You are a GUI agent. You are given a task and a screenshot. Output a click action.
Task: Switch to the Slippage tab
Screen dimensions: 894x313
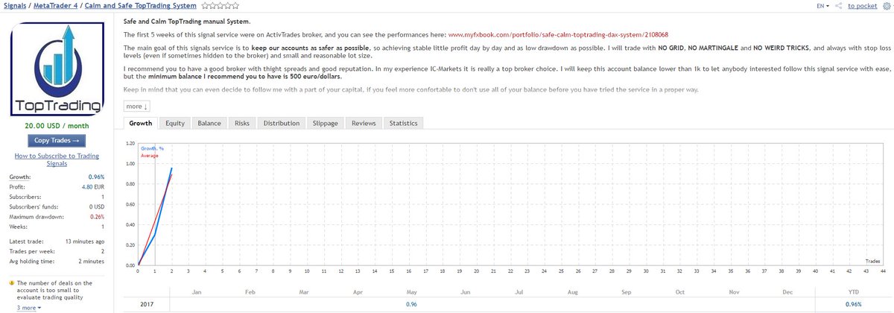click(x=325, y=123)
